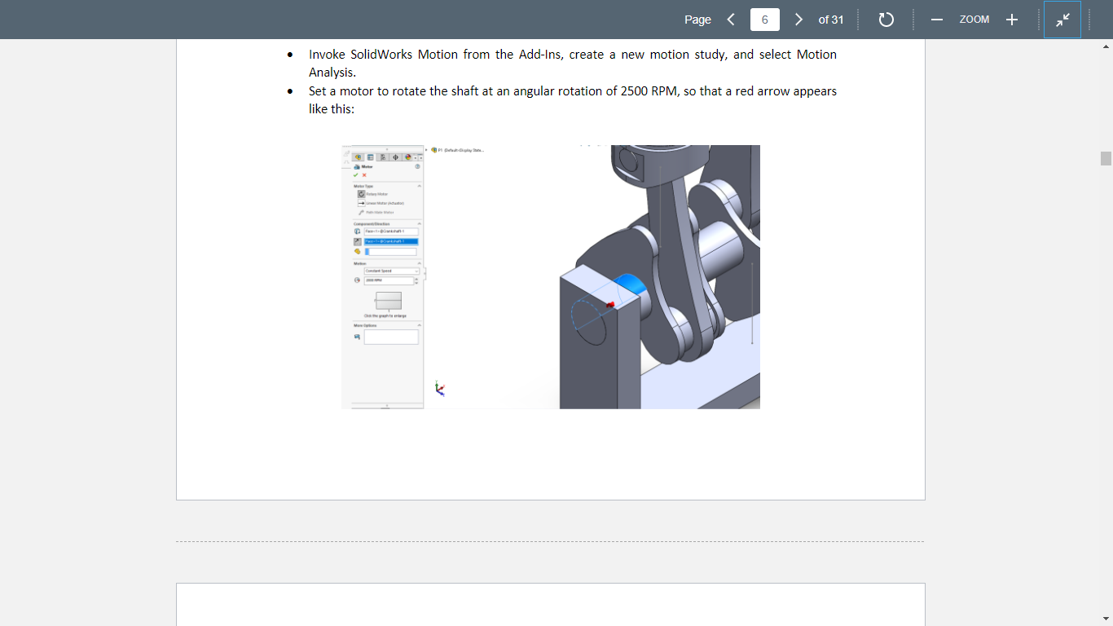This screenshot has height=626, width=1113.
Task: Collapse the More Options section
Action: click(x=418, y=324)
